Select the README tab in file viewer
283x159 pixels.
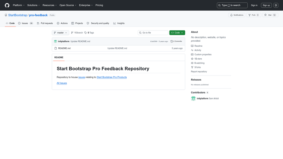click(59, 57)
